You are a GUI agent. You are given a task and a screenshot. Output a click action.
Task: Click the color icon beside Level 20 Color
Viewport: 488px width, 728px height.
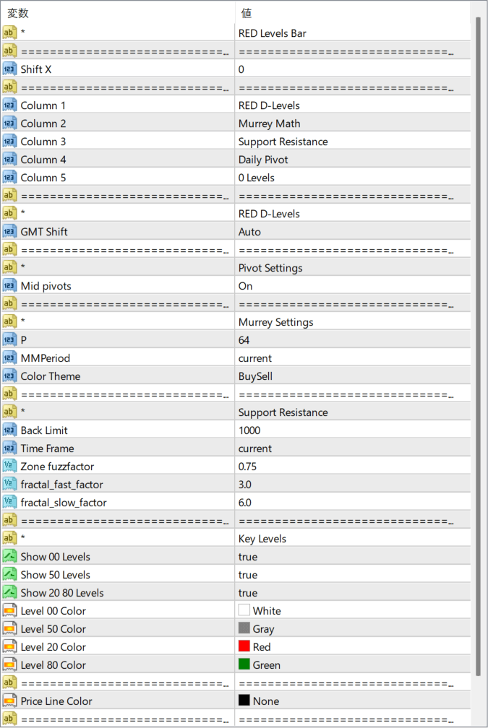pyautogui.click(x=9, y=647)
